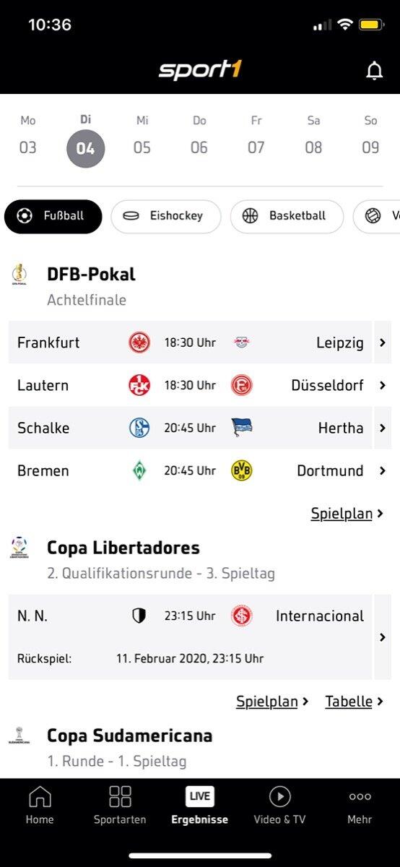The width and height of the screenshot is (400, 867).
Task: Open Sportarten grid icon
Action: click(120, 797)
